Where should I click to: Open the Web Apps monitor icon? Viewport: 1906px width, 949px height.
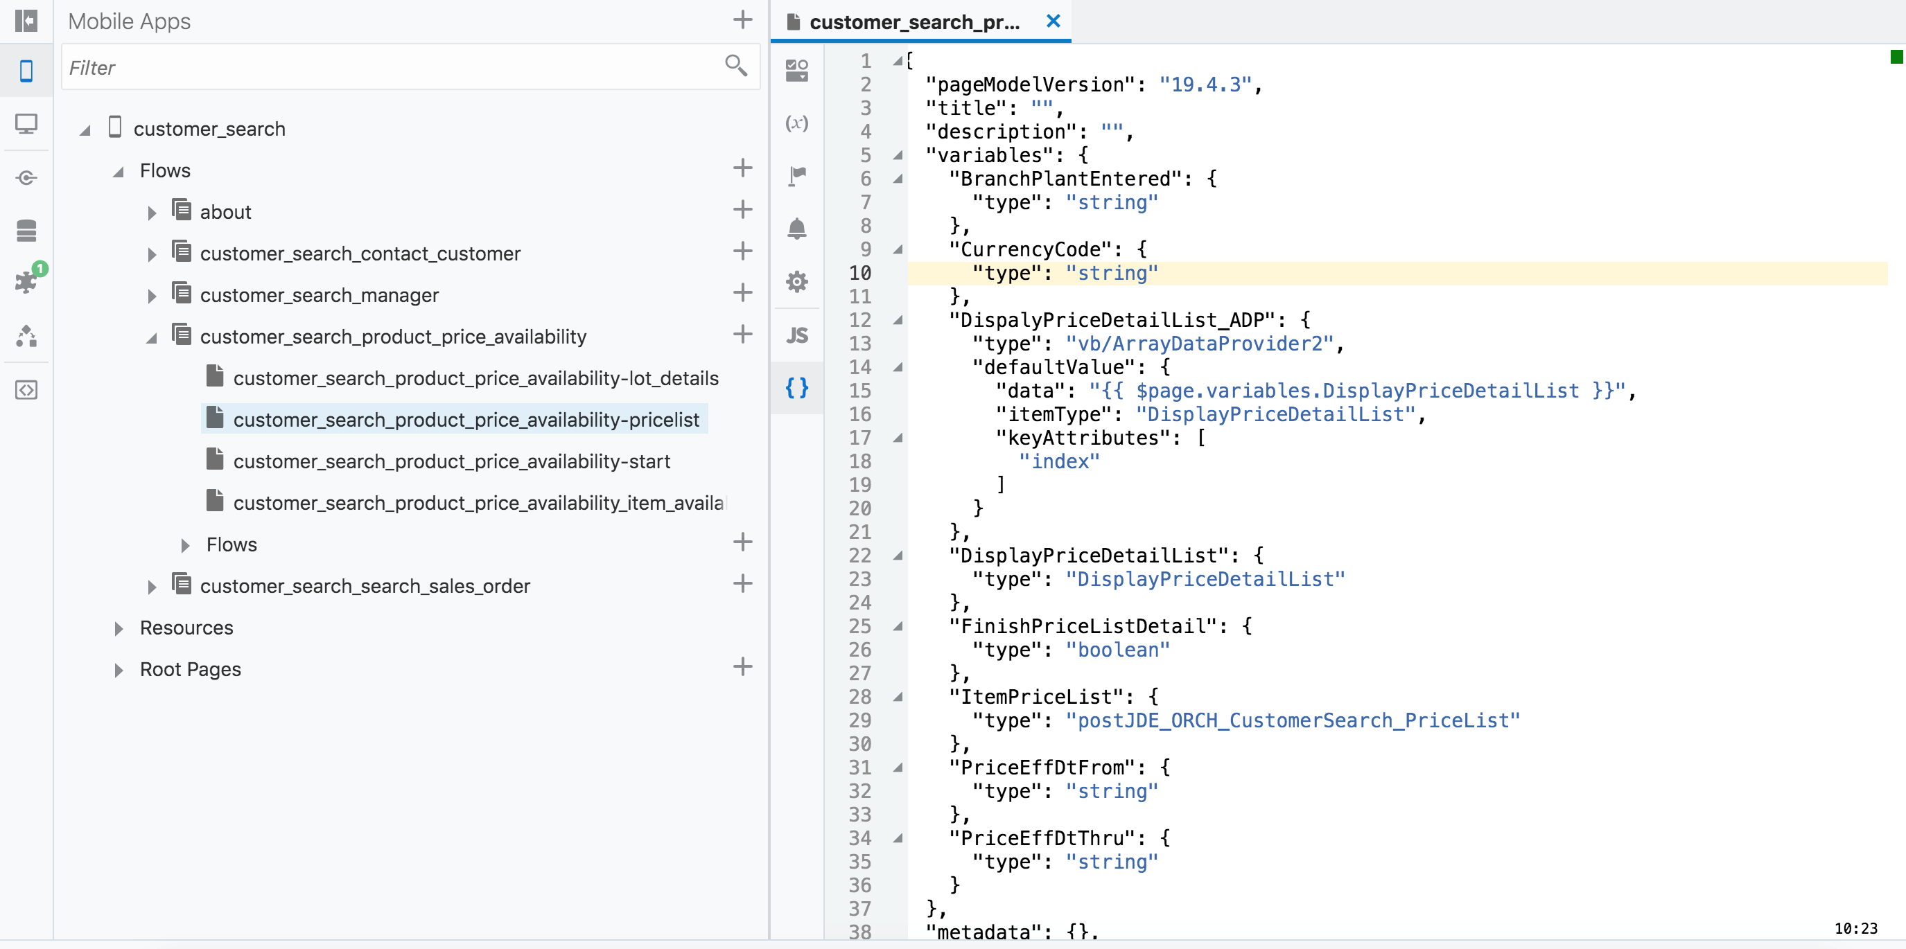tap(26, 123)
